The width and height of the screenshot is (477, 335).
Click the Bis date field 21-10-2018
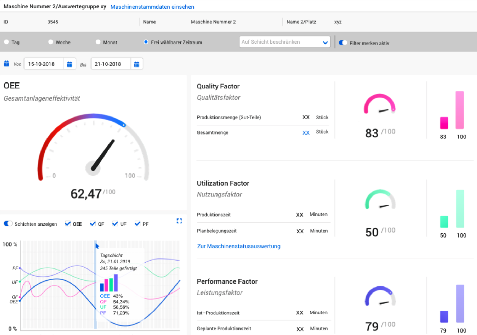click(x=110, y=64)
